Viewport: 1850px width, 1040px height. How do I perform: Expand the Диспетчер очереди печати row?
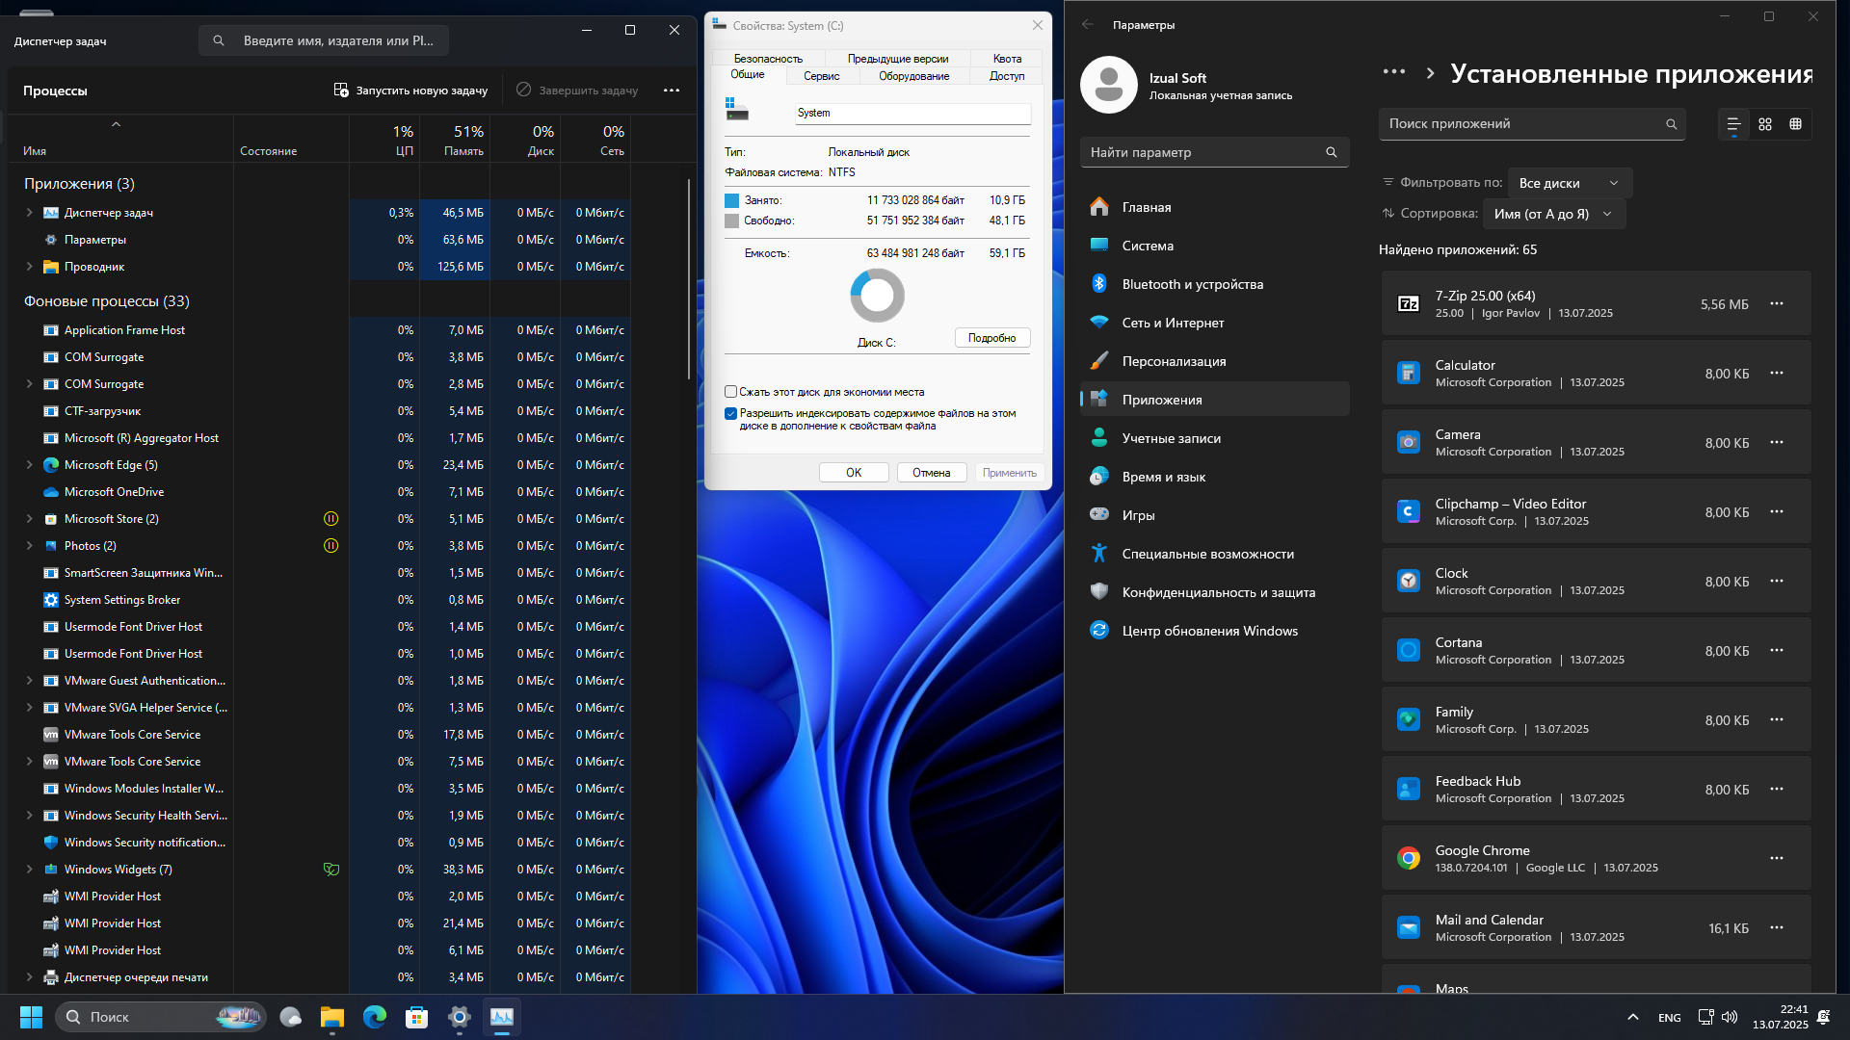[x=29, y=977]
